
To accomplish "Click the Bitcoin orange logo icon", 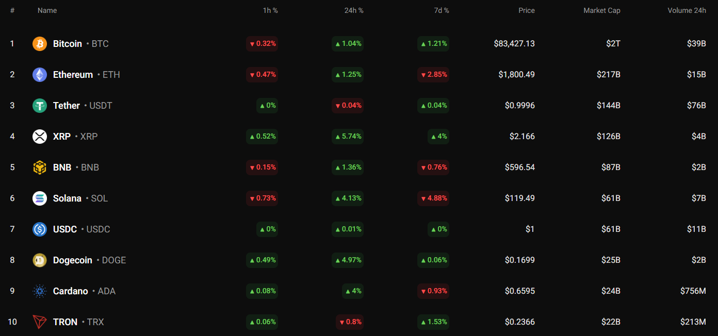I will pos(40,44).
